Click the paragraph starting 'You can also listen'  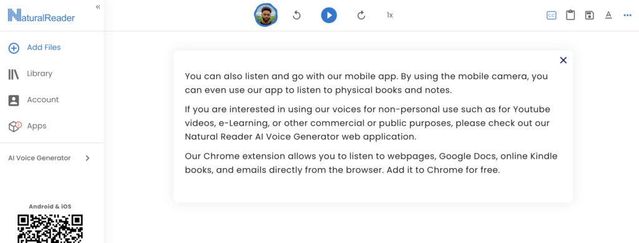click(x=366, y=83)
